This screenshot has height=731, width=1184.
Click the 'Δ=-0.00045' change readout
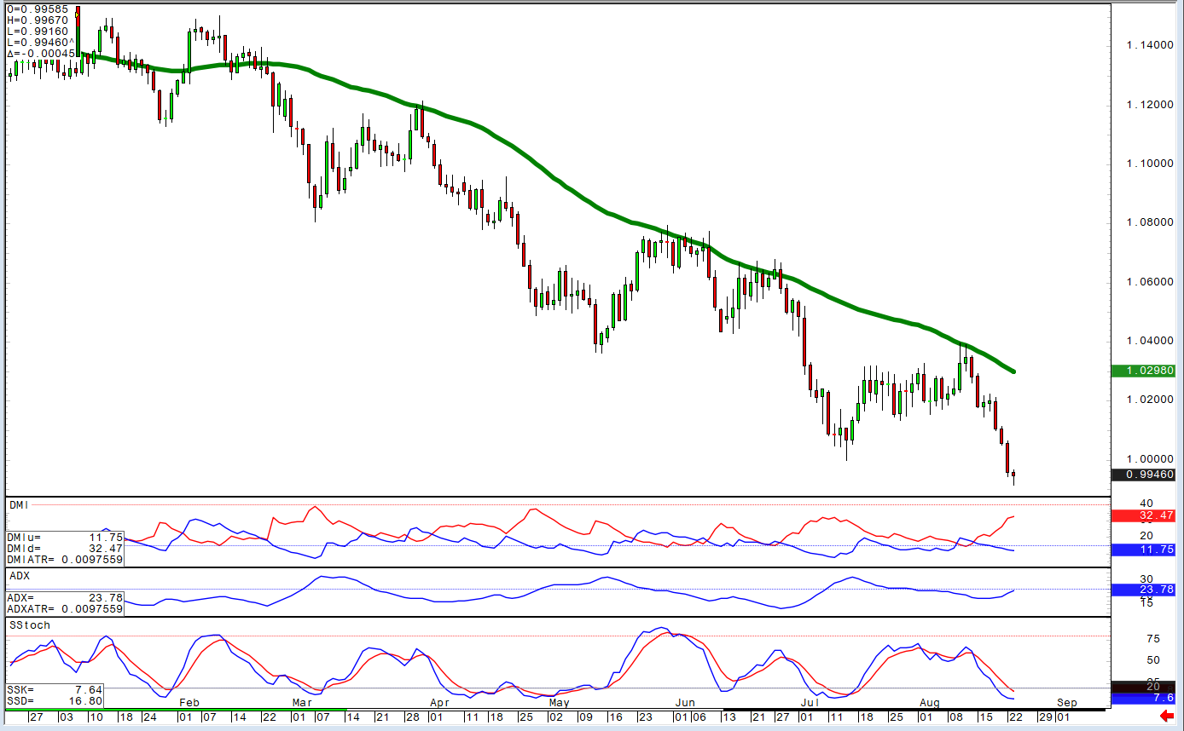click(41, 54)
